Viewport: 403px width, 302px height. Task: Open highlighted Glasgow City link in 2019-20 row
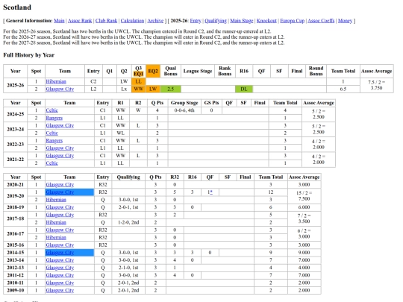coord(60,192)
